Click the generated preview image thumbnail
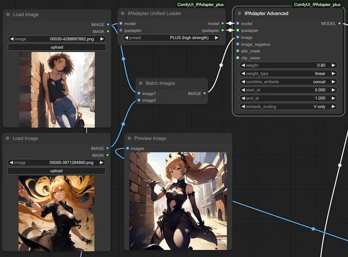Screen dimensions: 348x257 click(178, 201)
